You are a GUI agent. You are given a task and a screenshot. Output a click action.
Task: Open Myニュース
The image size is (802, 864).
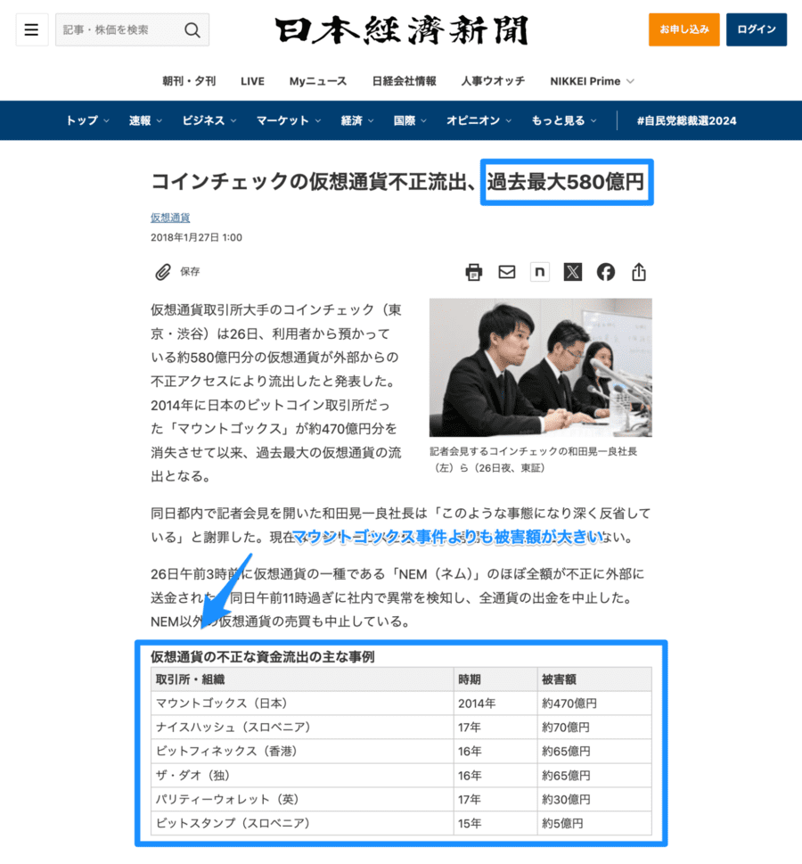pyautogui.click(x=318, y=81)
